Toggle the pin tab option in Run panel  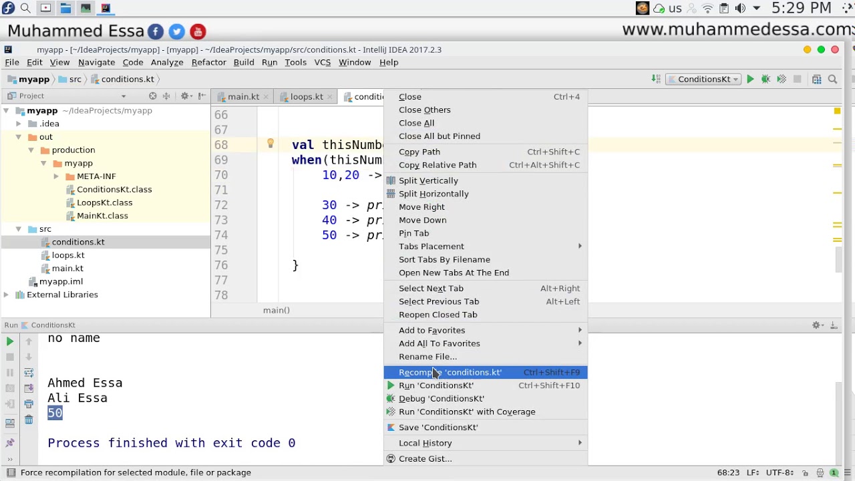click(10, 442)
